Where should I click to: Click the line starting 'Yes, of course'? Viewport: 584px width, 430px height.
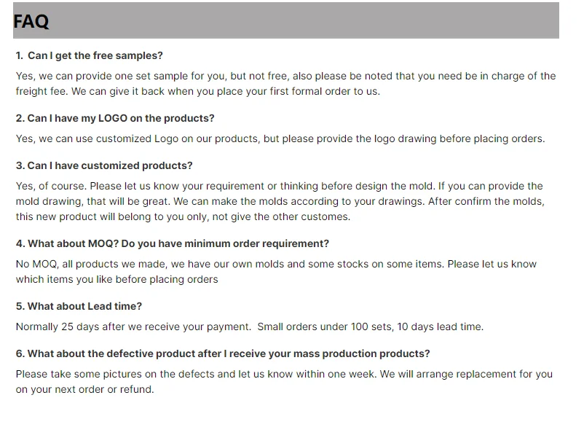[x=280, y=186]
